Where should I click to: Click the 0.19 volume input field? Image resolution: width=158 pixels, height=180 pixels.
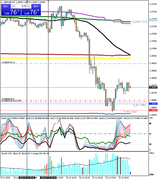pos(21,6)
